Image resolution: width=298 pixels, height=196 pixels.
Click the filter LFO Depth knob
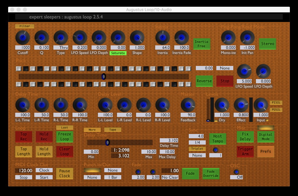click(99, 38)
